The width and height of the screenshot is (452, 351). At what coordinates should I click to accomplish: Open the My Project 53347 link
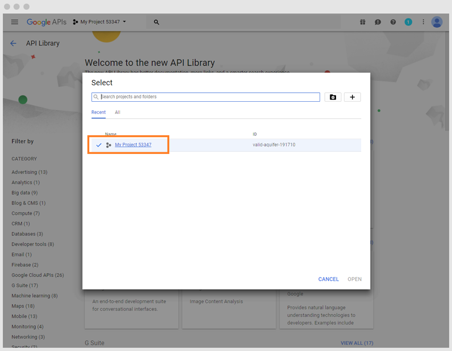133,145
